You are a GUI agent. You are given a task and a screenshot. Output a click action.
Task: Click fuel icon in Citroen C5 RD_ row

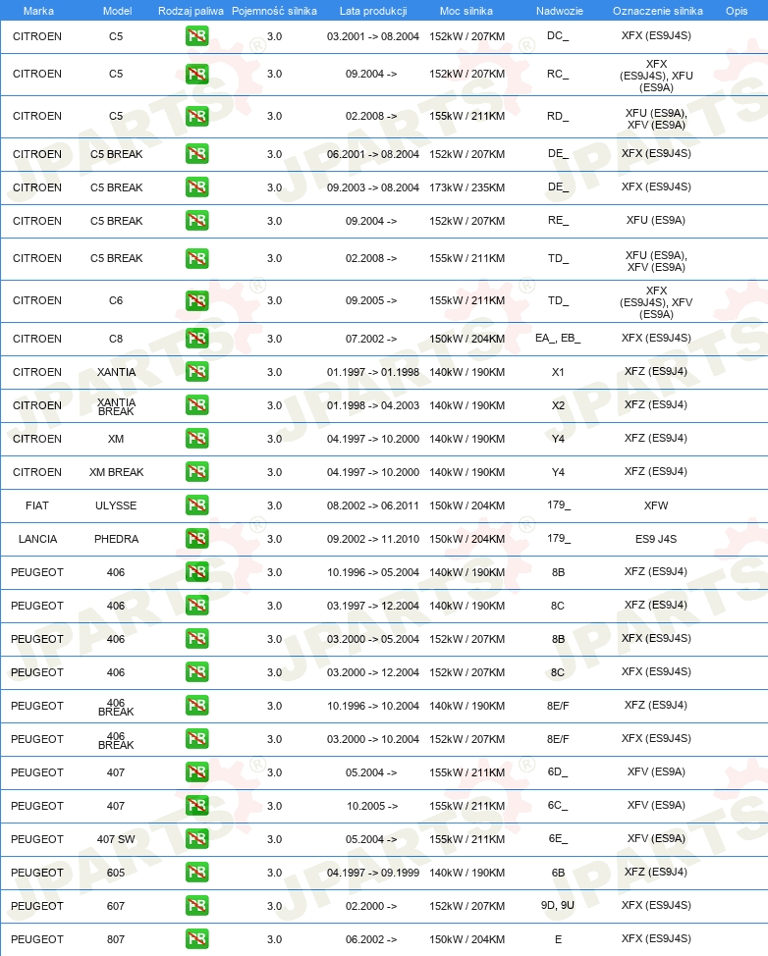click(197, 116)
